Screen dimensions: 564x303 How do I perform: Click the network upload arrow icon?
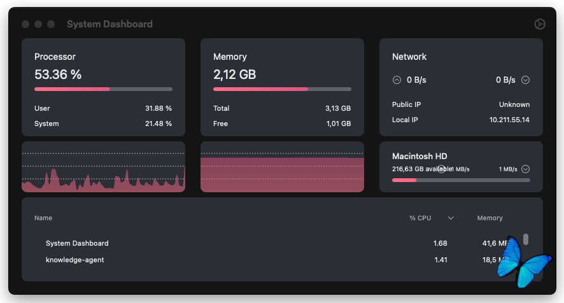pyautogui.click(x=397, y=80)
